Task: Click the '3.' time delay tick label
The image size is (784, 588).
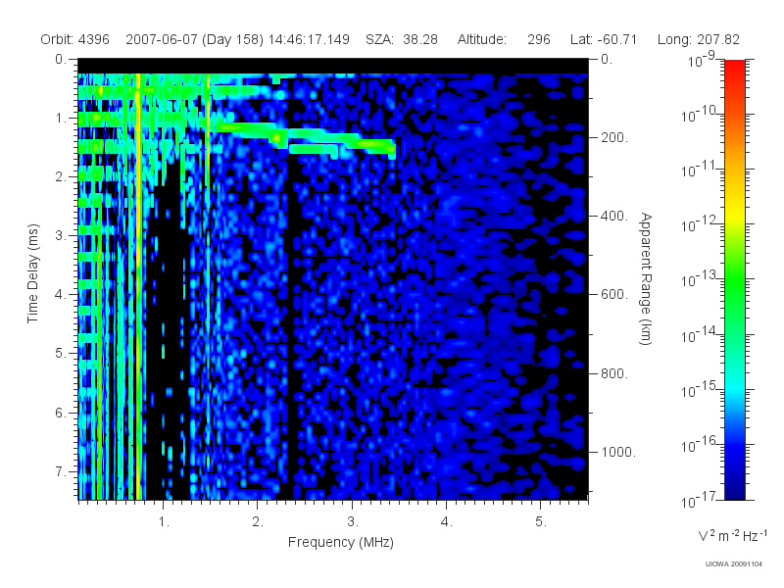Action: (61, 235)
